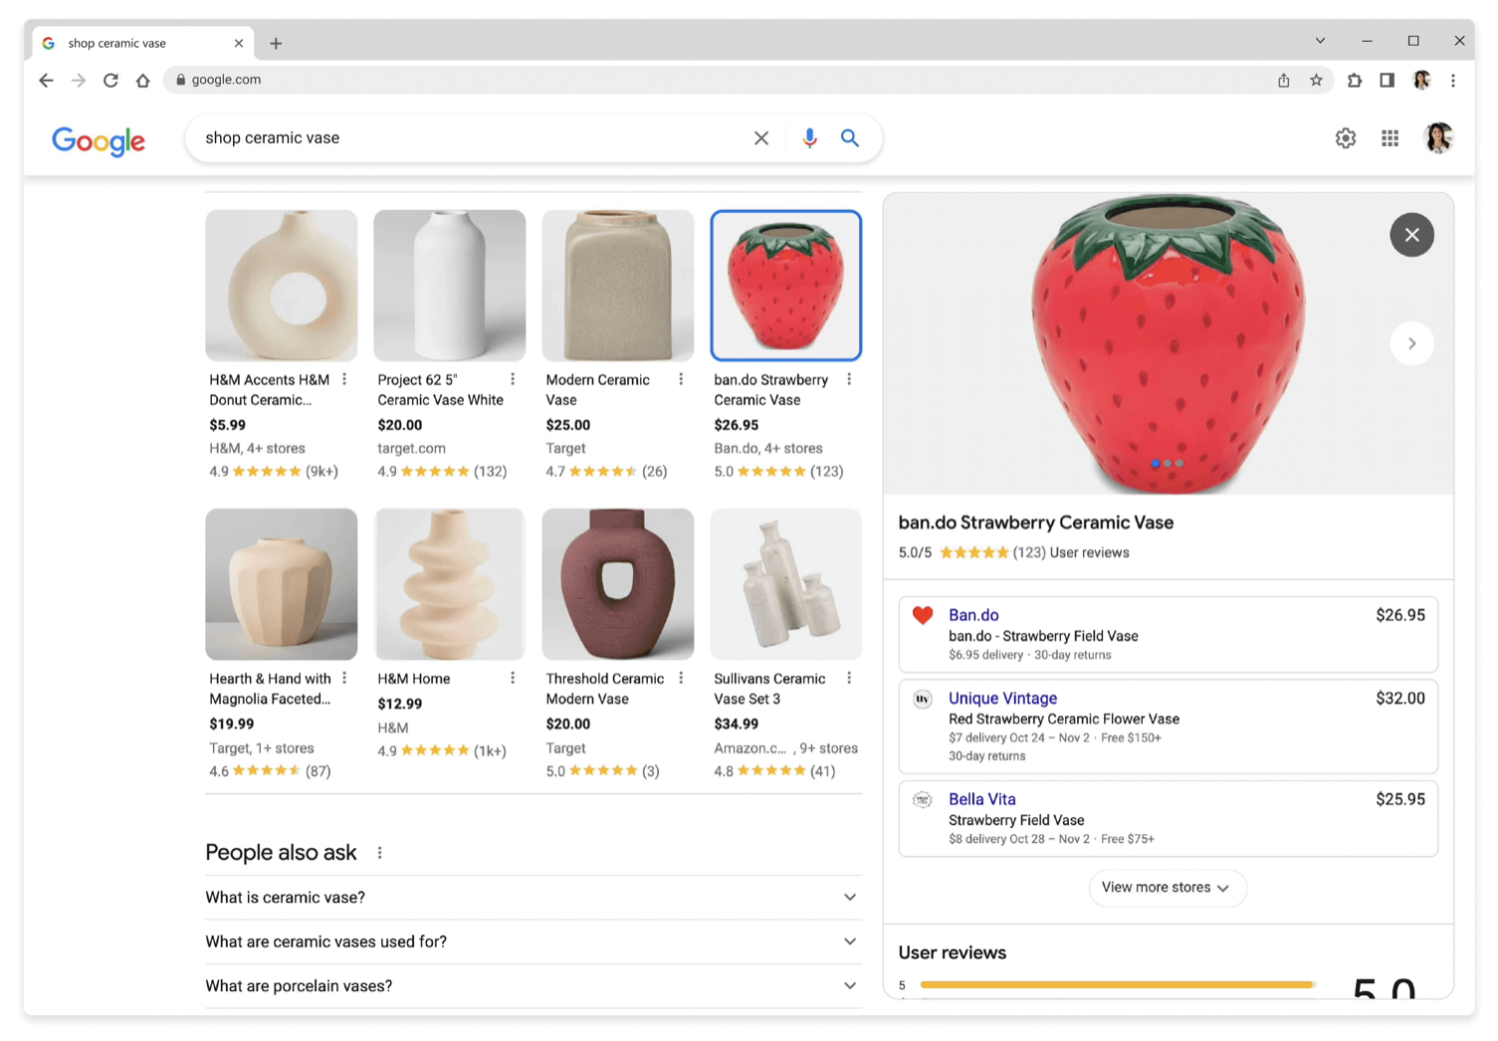Open 'Sullivans Ceramic Vase Set 3' listing
1498x1041 pixels.
click(x=769, y=689)
